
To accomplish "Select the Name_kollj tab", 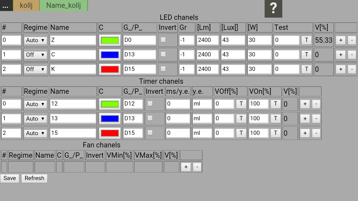I will [x=63, y=6].
